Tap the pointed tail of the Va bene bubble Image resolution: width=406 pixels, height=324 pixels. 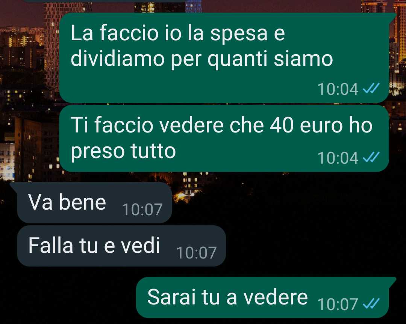[14, 186]
